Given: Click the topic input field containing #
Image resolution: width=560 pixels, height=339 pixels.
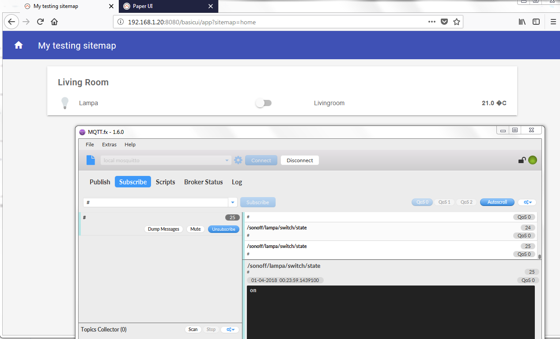Looking at the screenshot, I should point(155,202).
